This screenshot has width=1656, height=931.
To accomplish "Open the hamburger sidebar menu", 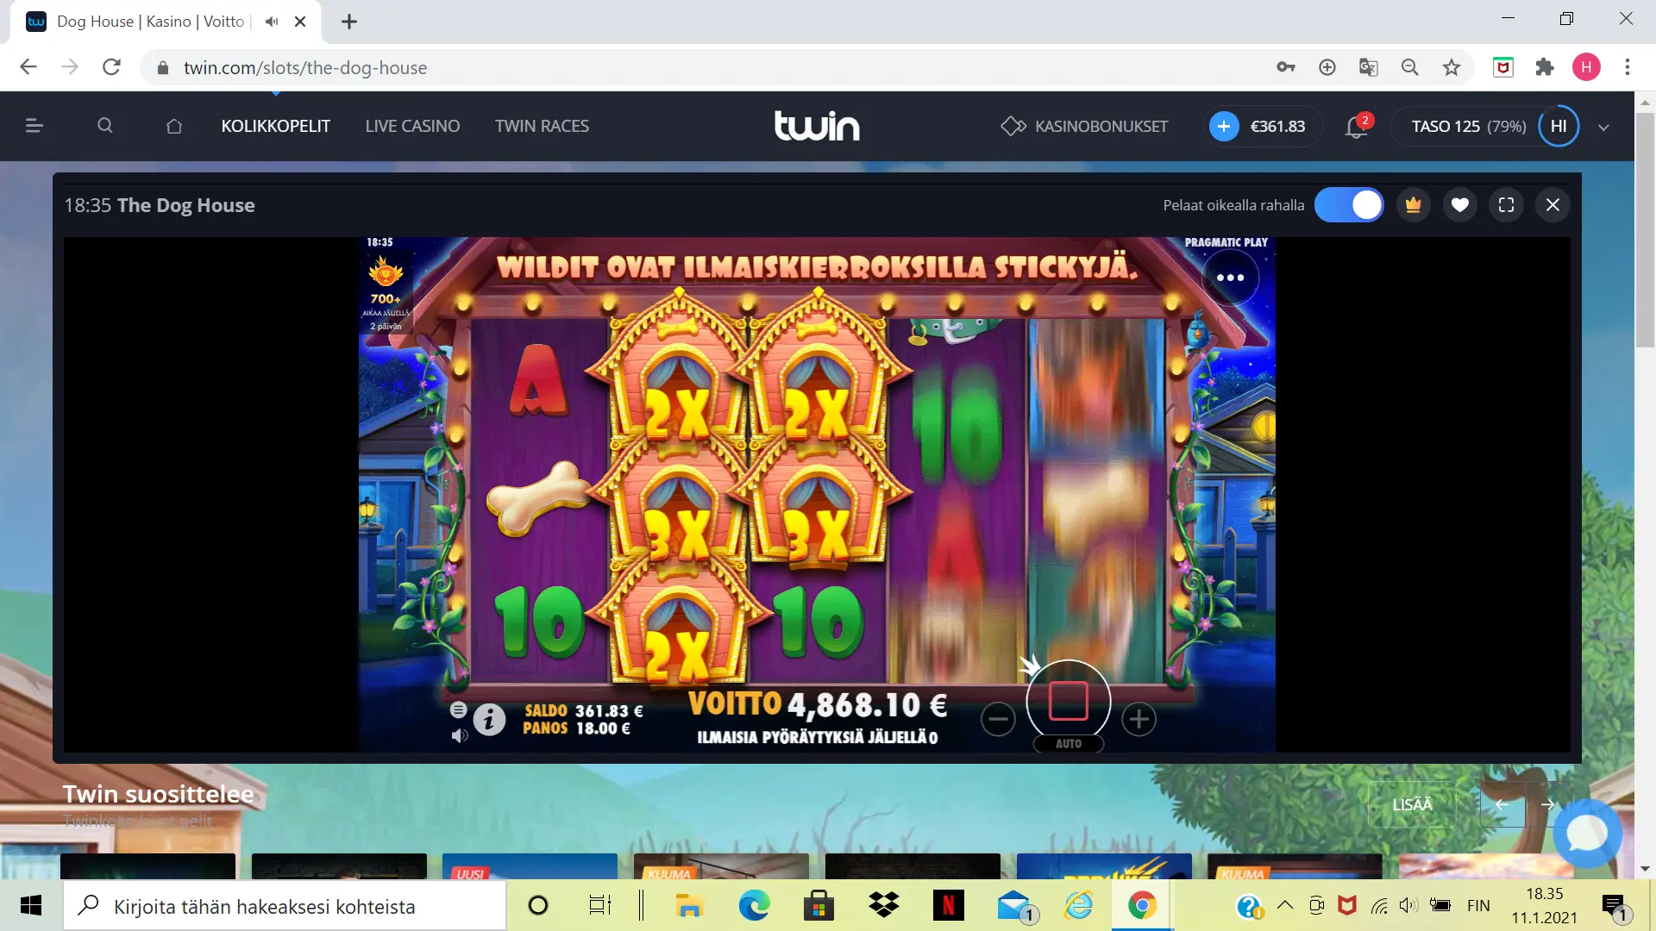I will point(34,126).
